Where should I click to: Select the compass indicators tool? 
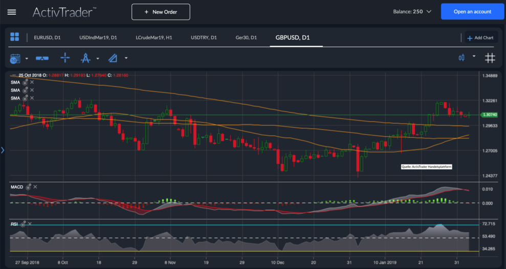tap(85, 58)
